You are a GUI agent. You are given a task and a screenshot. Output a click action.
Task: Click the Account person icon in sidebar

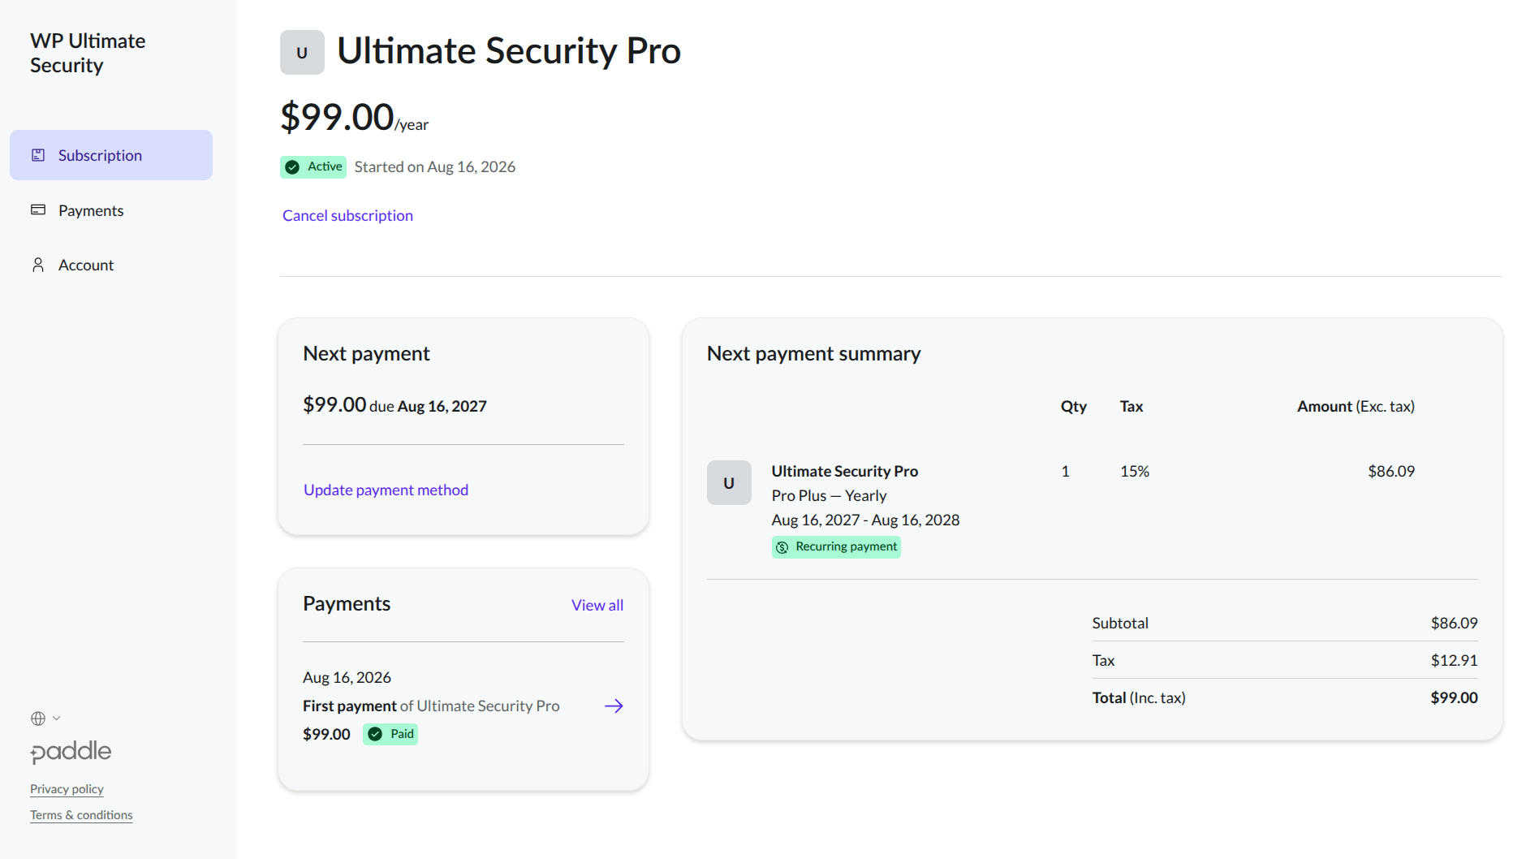pos(38,265)
